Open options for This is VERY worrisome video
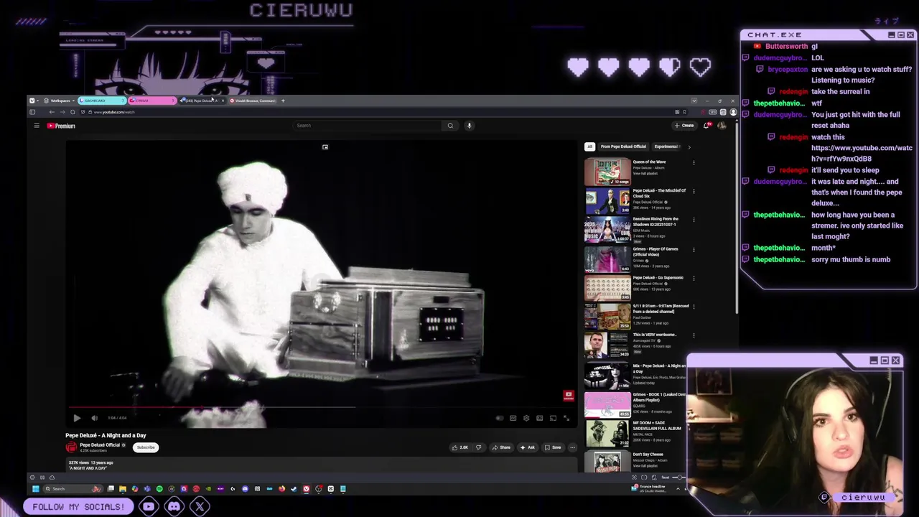 pyautogui.click(x=694, y=336)
